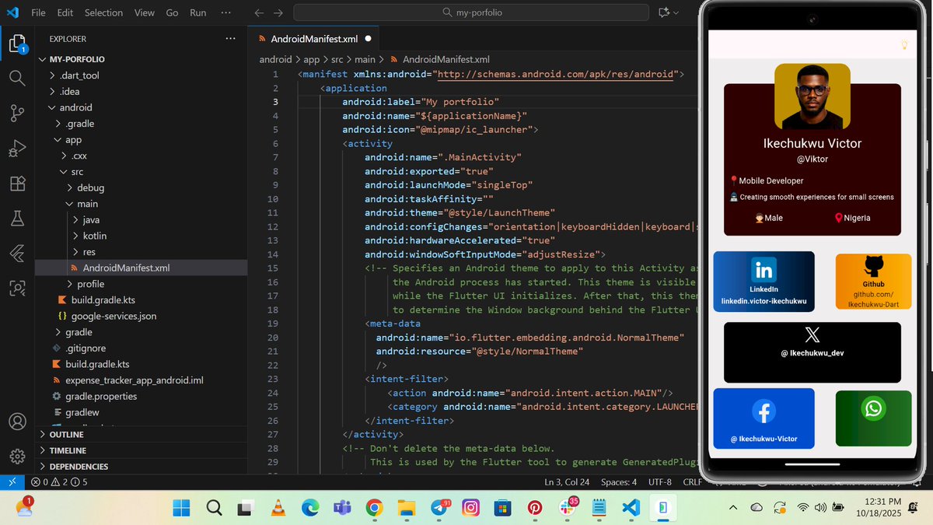Open Google Chrome from the taskbar
The height and width of the screenshot is (525, 933).
(x=374, y=508)
